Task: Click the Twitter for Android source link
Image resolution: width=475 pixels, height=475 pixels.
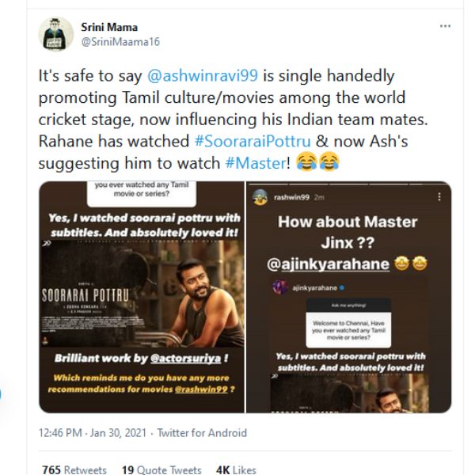Action: tap(202, 433)
